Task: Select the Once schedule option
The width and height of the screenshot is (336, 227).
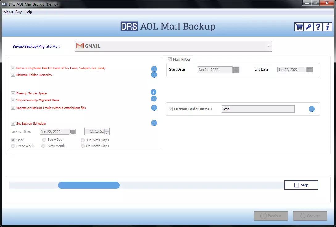Action: [13, 140]
